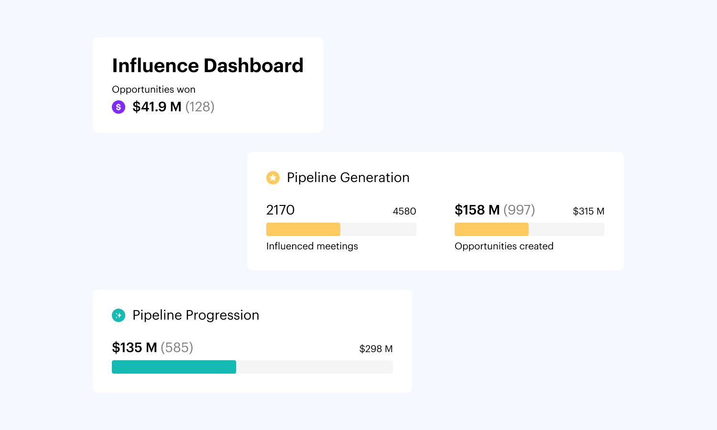Click the teal Pipeline Progression progress bar
Viewport: 717px width, 430px height.
coord(174,367)
